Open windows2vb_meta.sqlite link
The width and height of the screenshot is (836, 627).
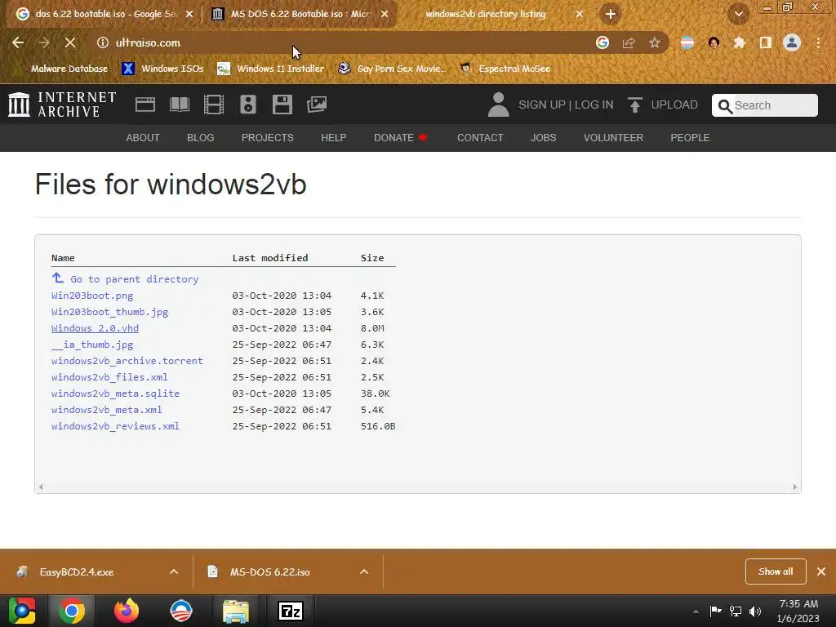115,394
